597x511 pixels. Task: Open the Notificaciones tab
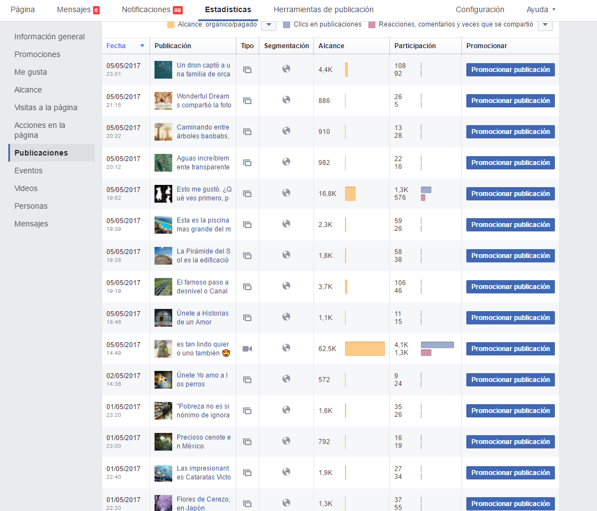click(x=146, y=9)
